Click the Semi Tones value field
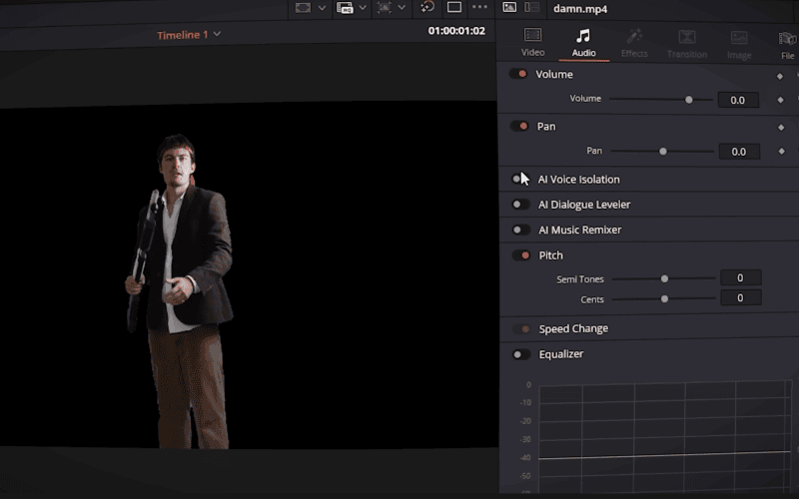 740,277
